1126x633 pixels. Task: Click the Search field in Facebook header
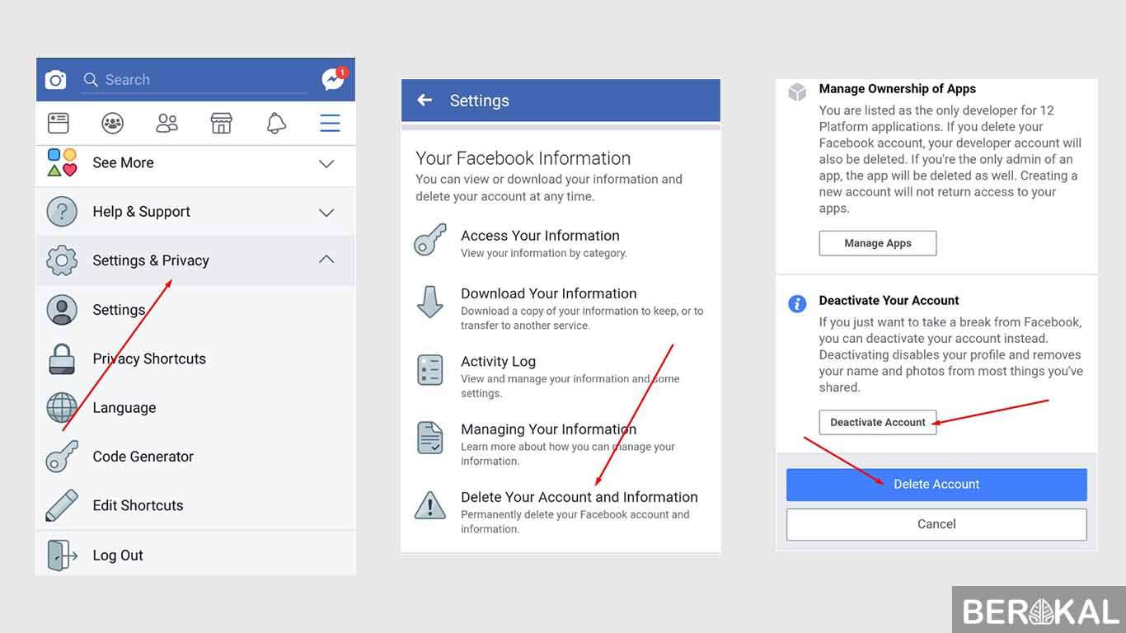tap(195, 80)
